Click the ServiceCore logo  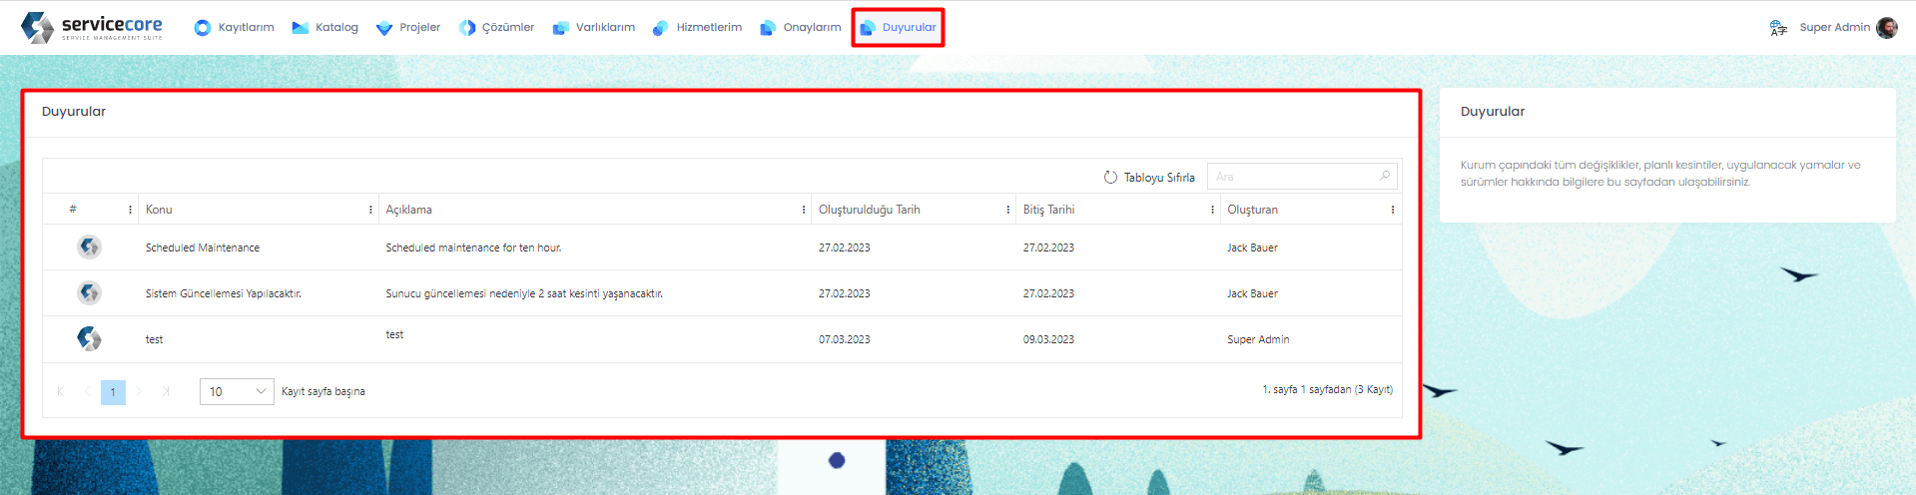pyautogui.click(x=92, y=27)
